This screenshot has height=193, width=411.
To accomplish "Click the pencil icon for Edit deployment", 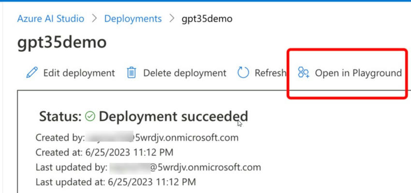I will (32, 73).
